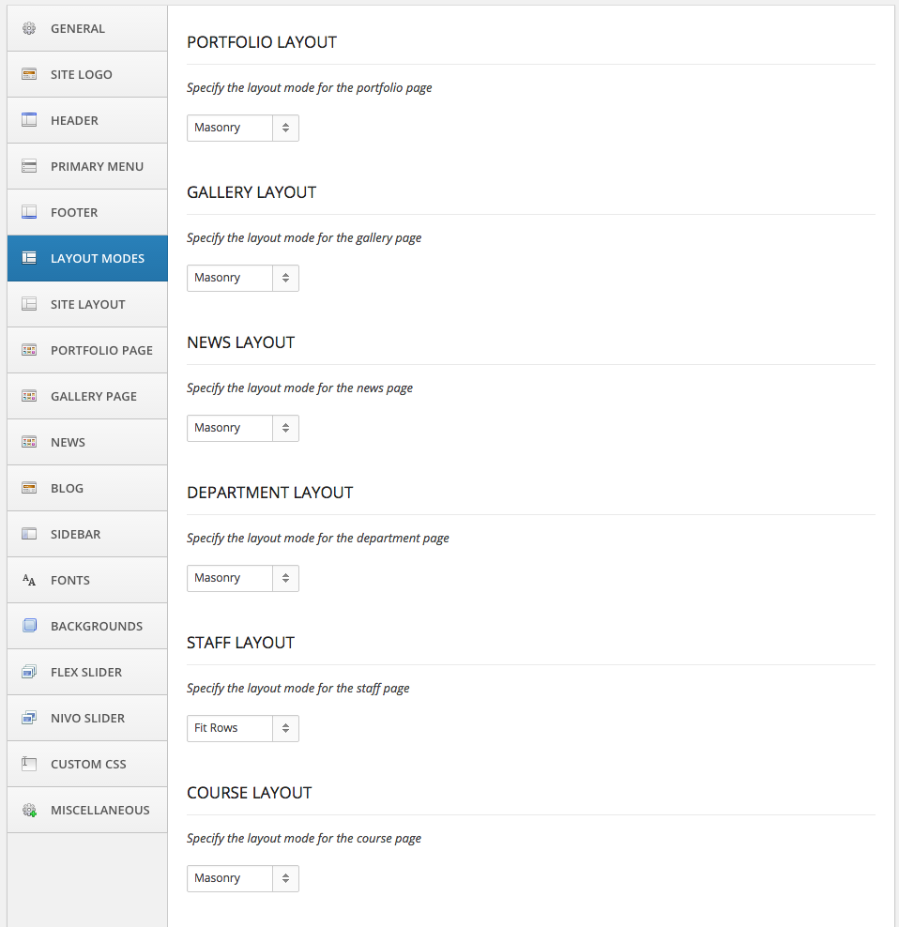Switch to the Site Layout section

click(x=87, y=304)
